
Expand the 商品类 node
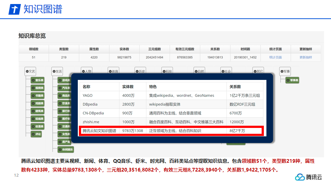[60, 96]
